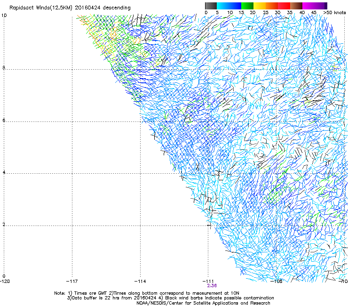Click the '4' latitude axis label
Screen dimensions: 348x306
(4, 172)
